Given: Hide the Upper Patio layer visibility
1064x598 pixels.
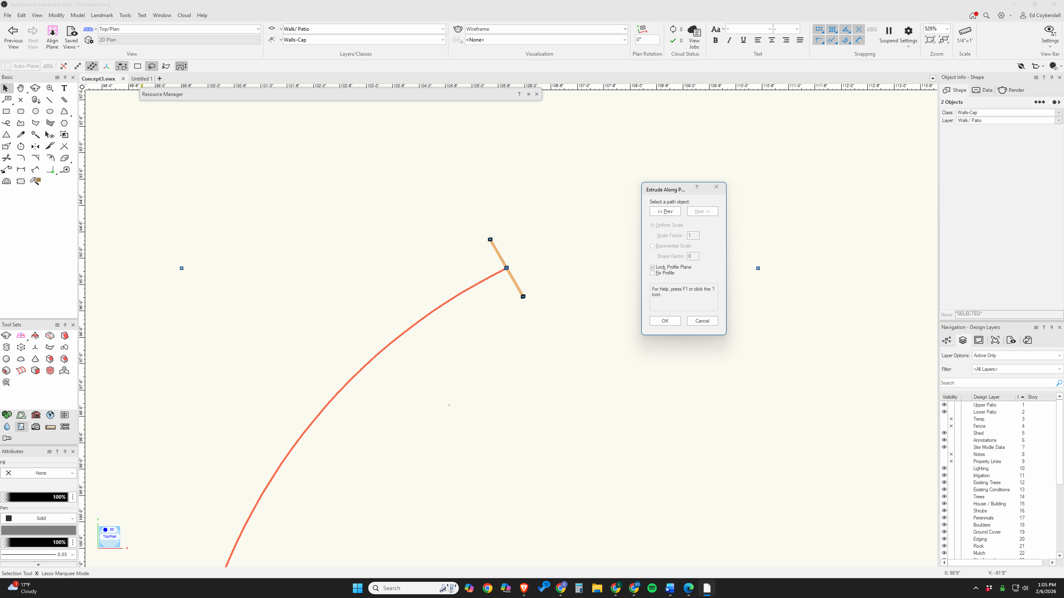Looking at the screenshot, I should (944, 405).
